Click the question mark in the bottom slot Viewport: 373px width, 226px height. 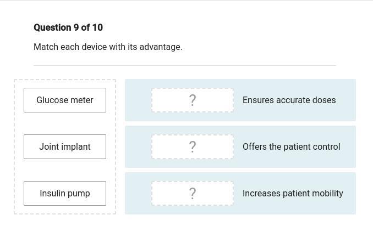193,193
